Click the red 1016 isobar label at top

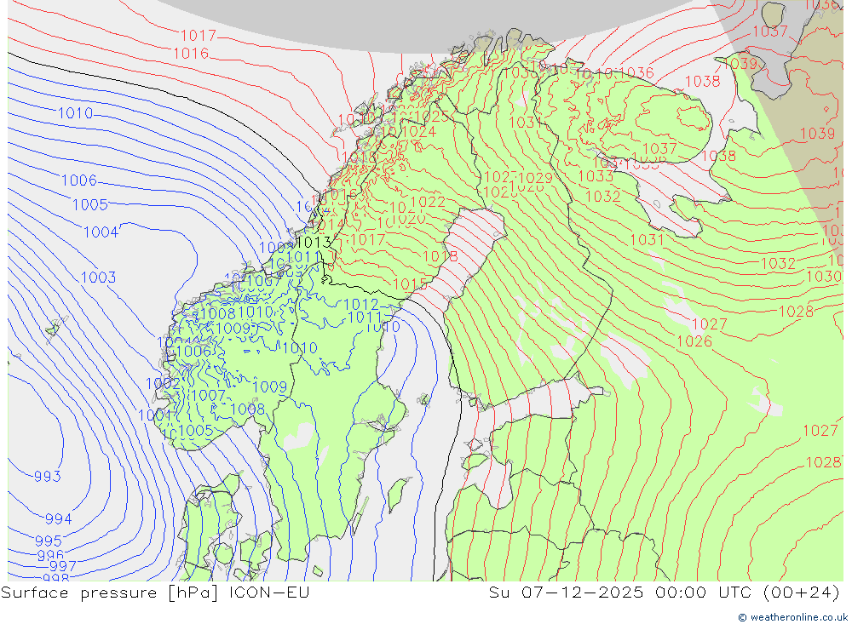pos(191,54)
